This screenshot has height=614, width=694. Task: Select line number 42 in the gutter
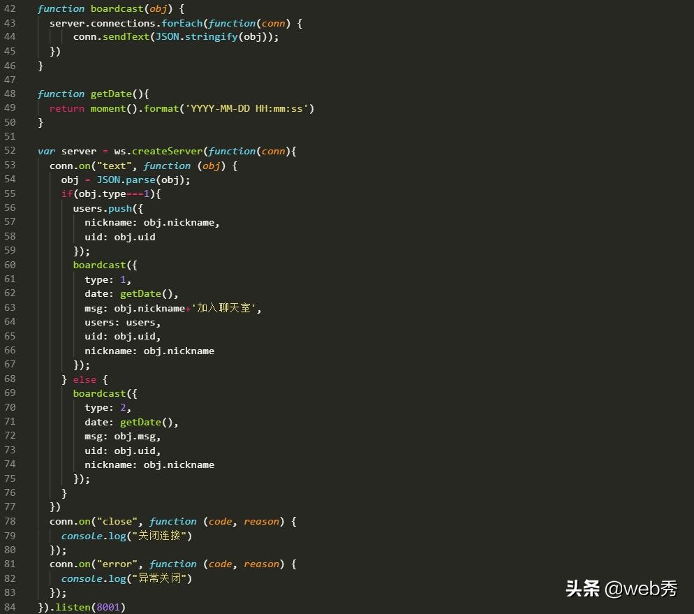coord(10,8)
